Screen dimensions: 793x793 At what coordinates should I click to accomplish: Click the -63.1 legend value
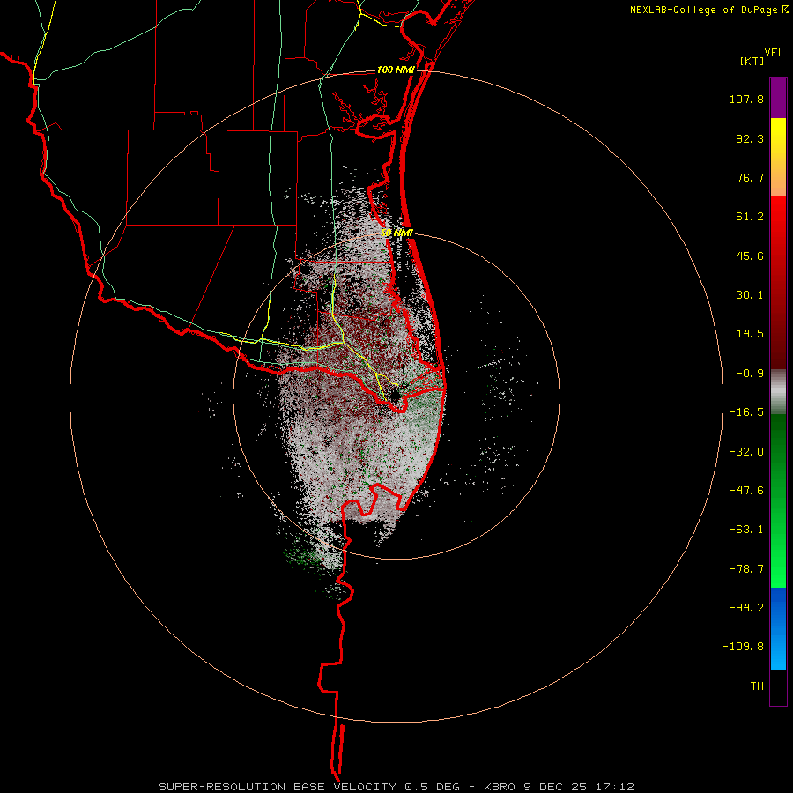coord(746,530)
